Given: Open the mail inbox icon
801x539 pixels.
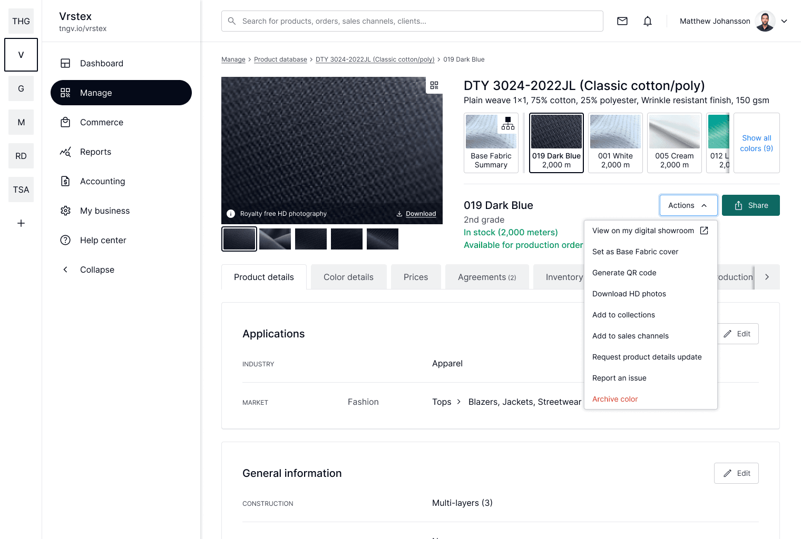Looking at the screenshot, I should tap(622, 21).
